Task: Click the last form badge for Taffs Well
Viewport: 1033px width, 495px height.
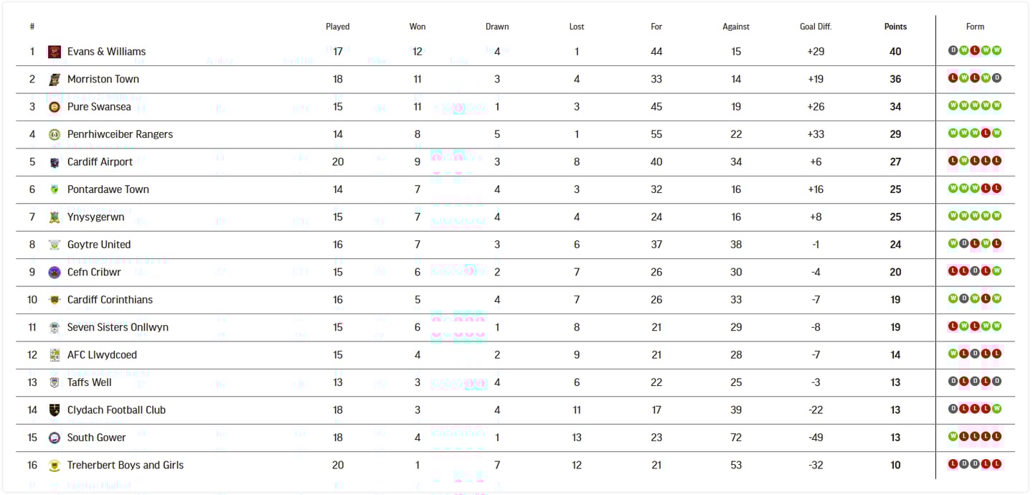Action: pos(996,381)
